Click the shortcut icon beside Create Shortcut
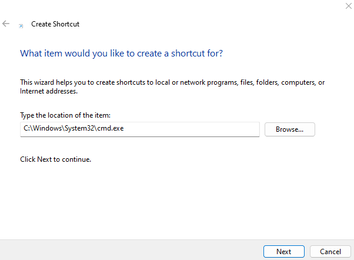This screenshot has height=260, width=354. [x=21, y=26]
